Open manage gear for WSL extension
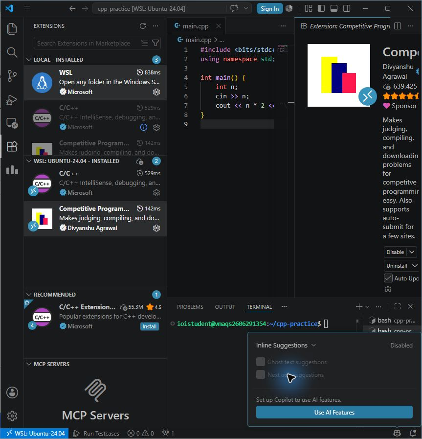The width and height of the screenshot is (422, 439). 156,92
